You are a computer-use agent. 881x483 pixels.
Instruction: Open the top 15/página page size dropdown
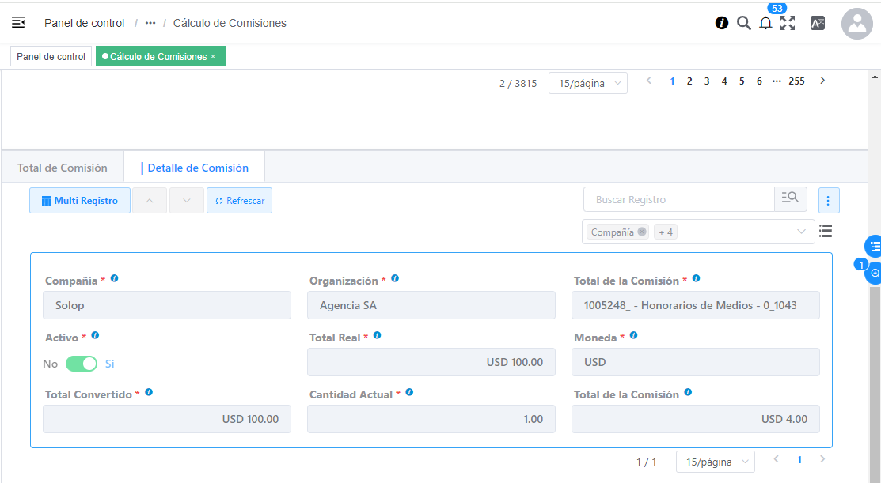(x=587, y=83)
